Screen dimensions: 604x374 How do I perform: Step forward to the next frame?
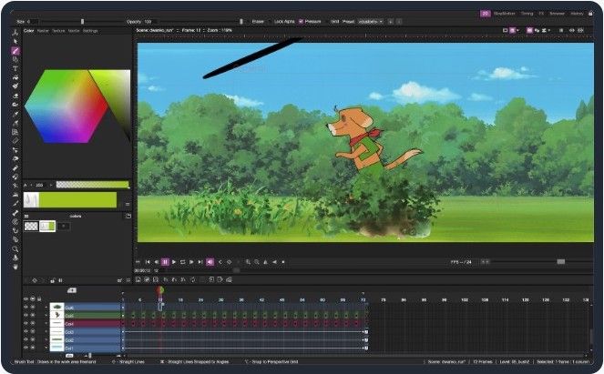[x=191, y=262]
